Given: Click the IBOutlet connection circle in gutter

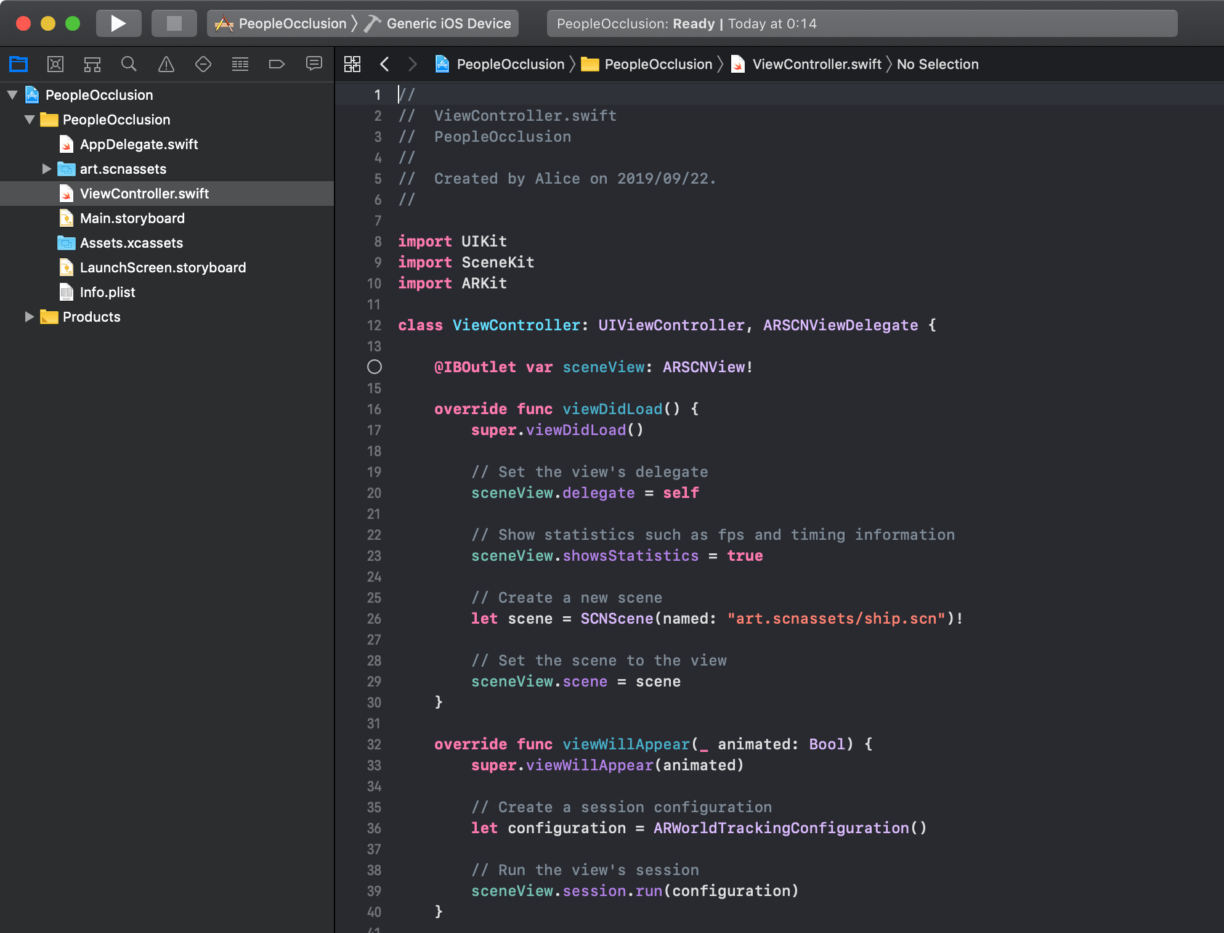Looking at the screenshot, I should click(x=375, y=367).
